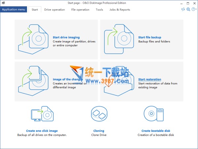Click the Create bootable disk link
Image resolution: width=198 pixels, height=149 pixels.
click(156, 131)
